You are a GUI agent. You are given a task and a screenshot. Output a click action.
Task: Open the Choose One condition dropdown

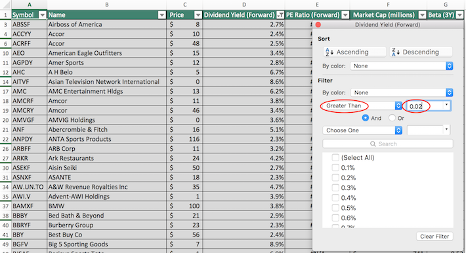point(362,130)
